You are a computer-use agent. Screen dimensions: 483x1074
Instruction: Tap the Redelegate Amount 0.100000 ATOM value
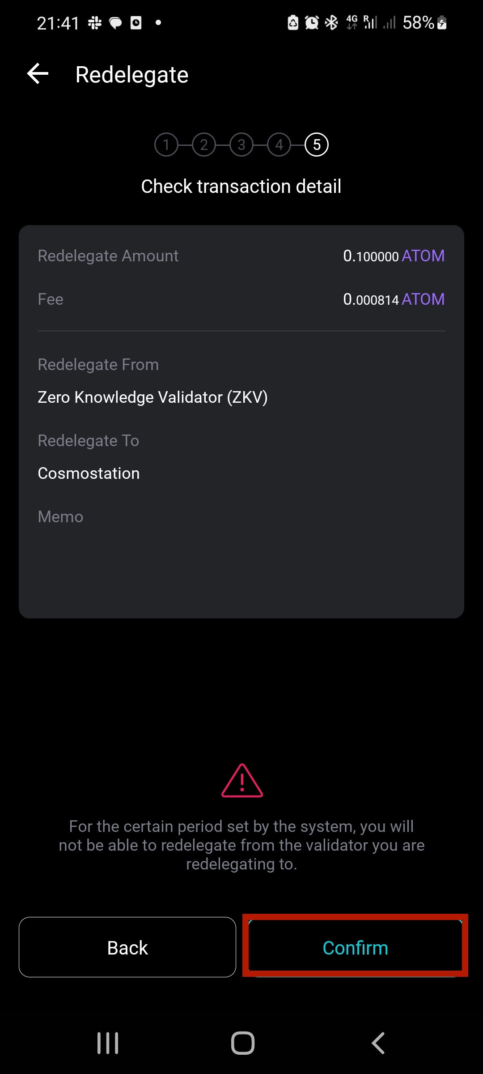[394, 256]
